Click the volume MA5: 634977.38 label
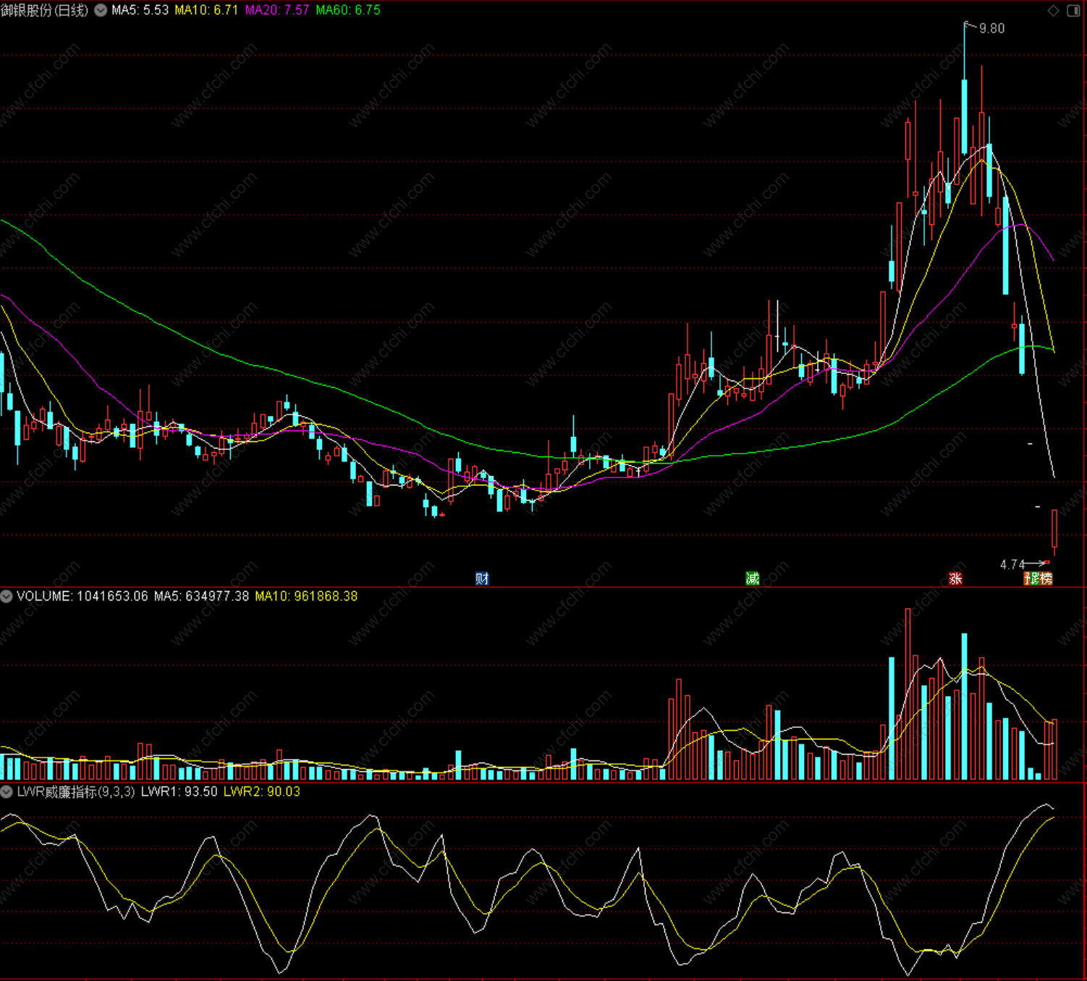Image resolution: width=1087 pixels, height=981 pixels. (201, 596)
